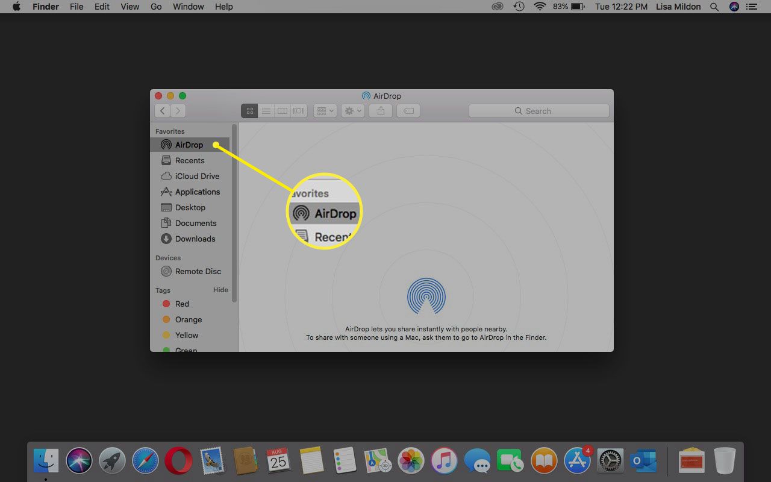This screenshot has height=482, width=771.
Task: Click the Edit Tags toolbar button
Action: click(408, 111)
